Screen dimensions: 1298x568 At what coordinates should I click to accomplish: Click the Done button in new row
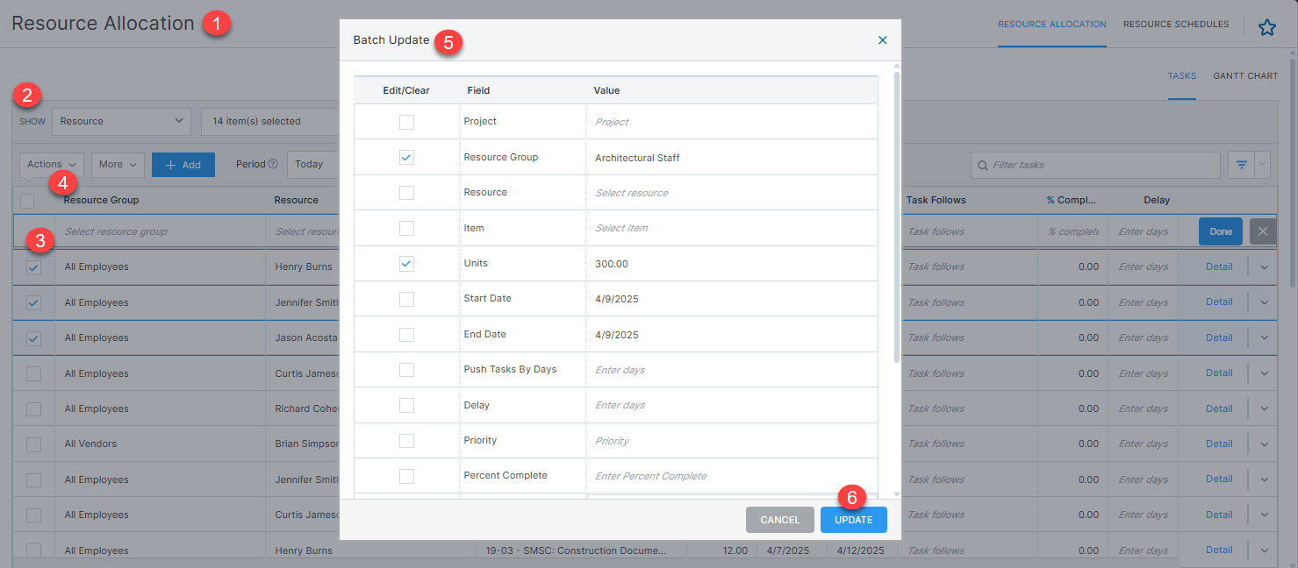1221,231
